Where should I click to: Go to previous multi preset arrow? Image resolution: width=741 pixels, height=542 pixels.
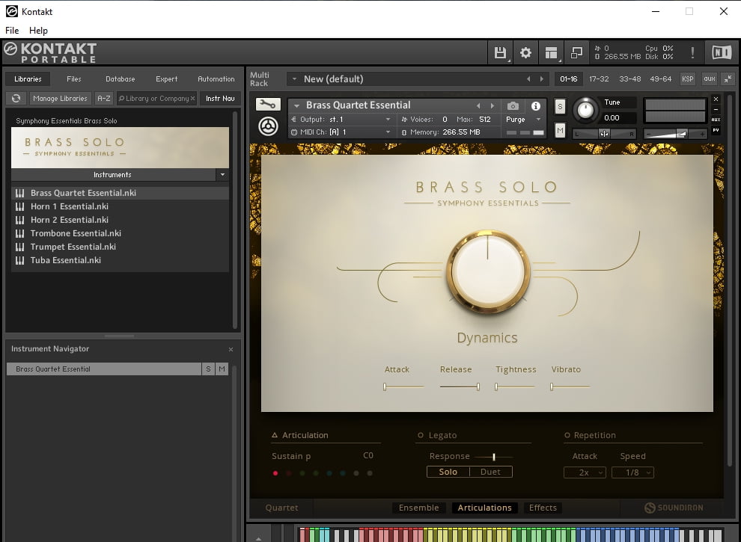coord(528,78)
